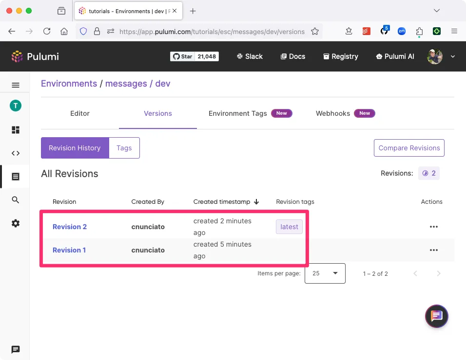The width and height of the screenshot is (466, 360).
Task: Switch to the Editor tab
Action: pyautogui.click(x=79, y=113)
